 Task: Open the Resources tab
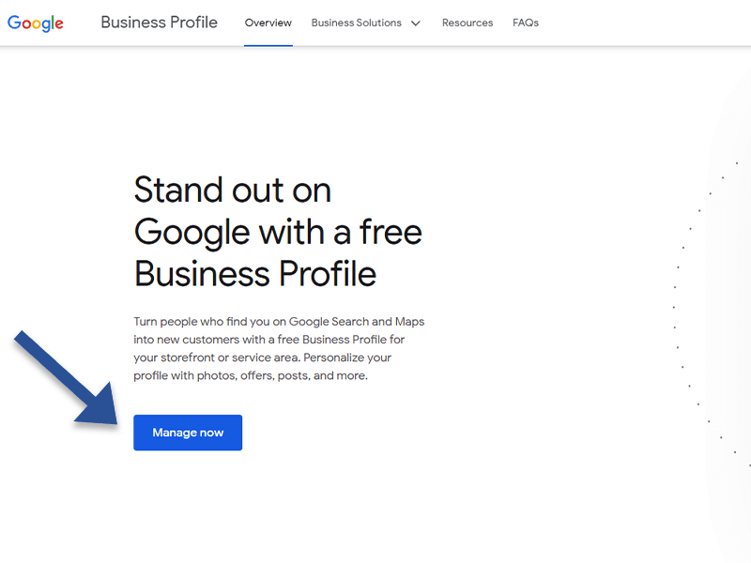(467, 23)
